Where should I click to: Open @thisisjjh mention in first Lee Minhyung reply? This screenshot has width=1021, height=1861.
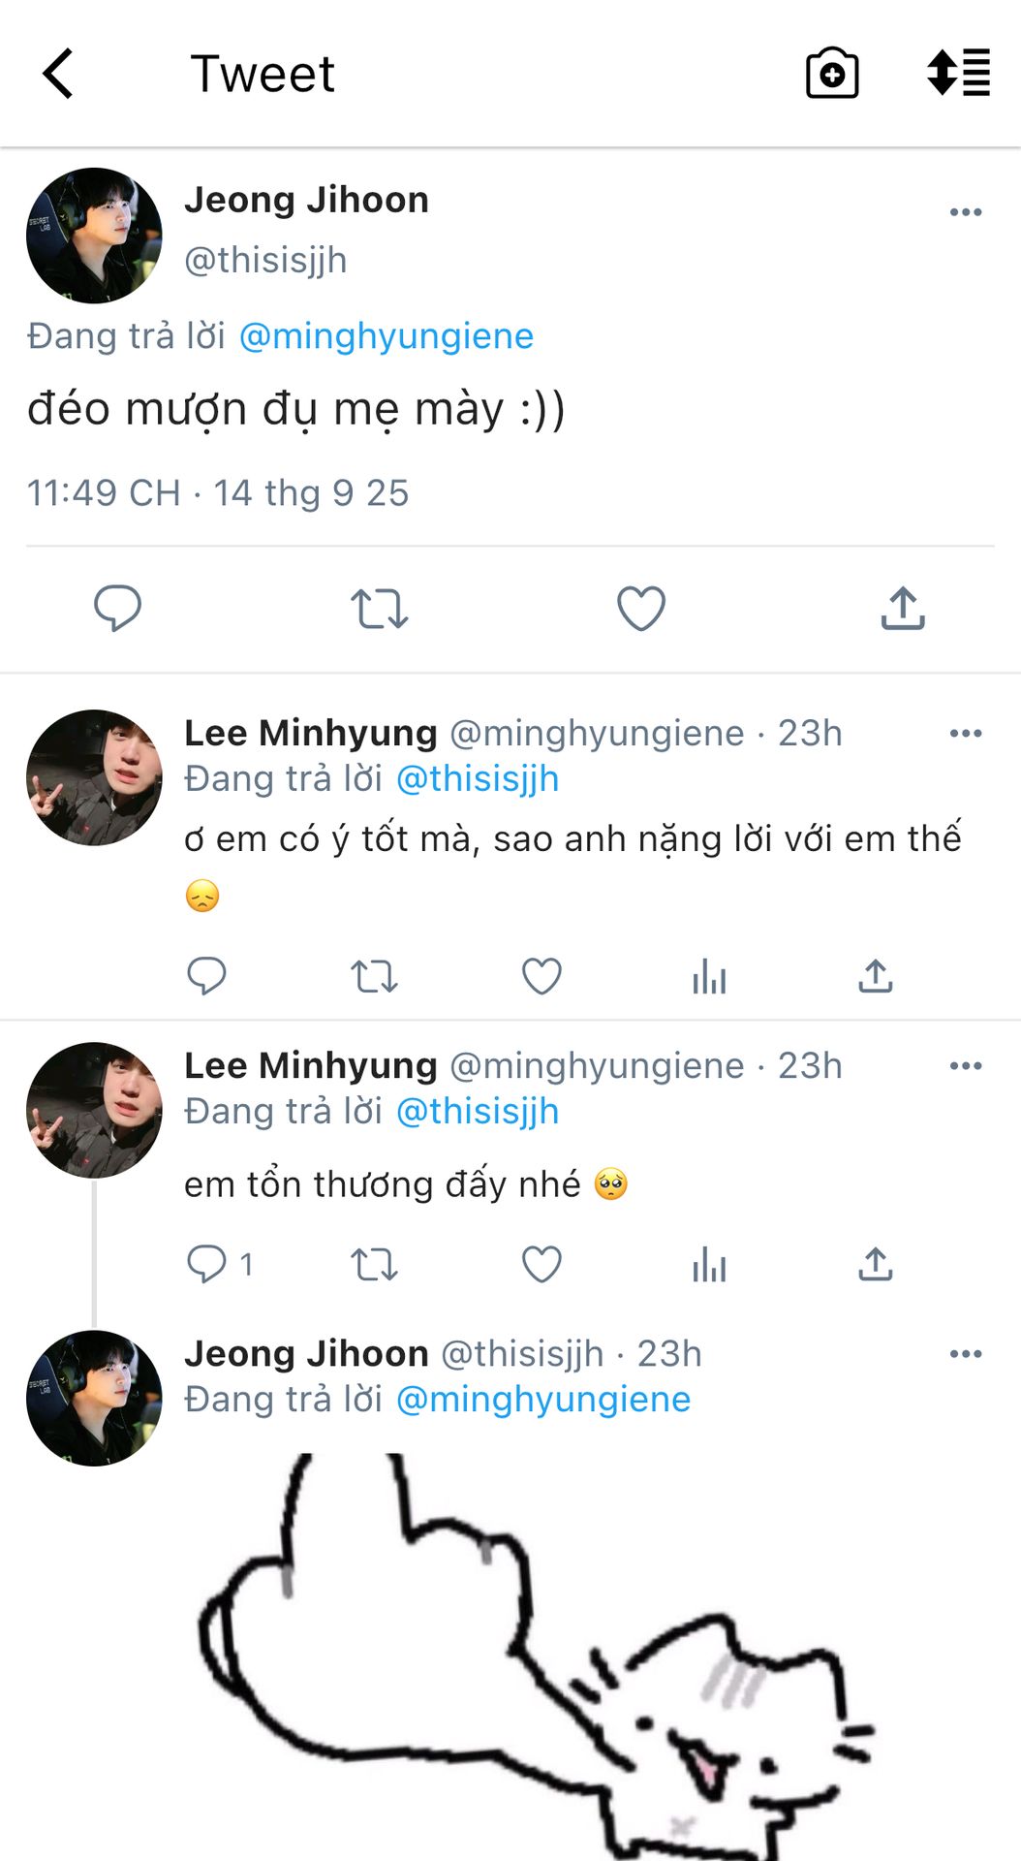pyautogui.click(x=478, y=779)
